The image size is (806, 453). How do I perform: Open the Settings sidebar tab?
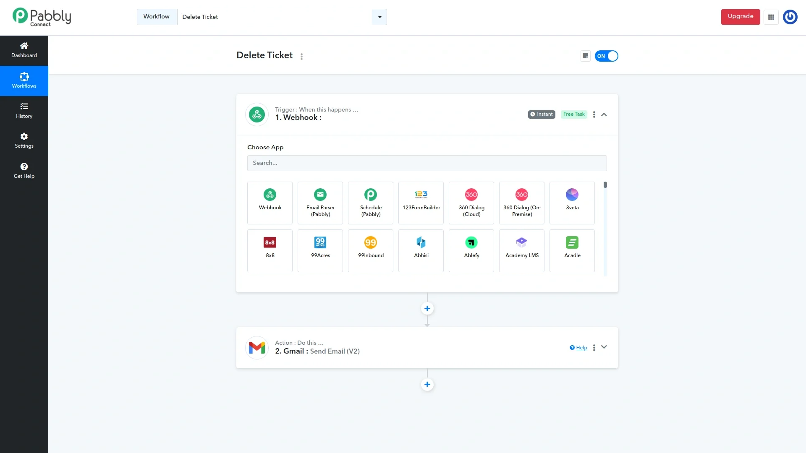24,141
